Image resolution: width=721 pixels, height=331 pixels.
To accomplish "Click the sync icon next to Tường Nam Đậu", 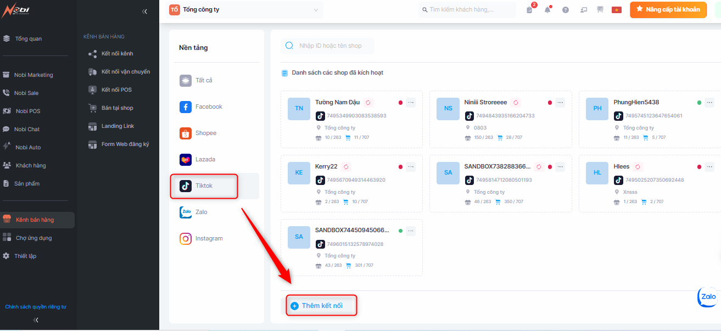I will click(368, 103).
